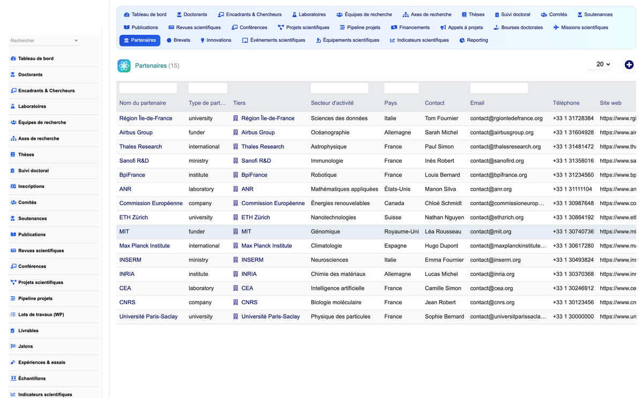Switch to Indicateurs scientifiques top tab

(x=419, y=40)
